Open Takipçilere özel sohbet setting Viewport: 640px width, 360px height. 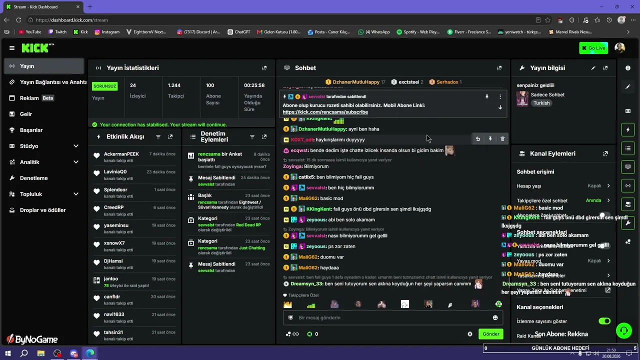563,200
